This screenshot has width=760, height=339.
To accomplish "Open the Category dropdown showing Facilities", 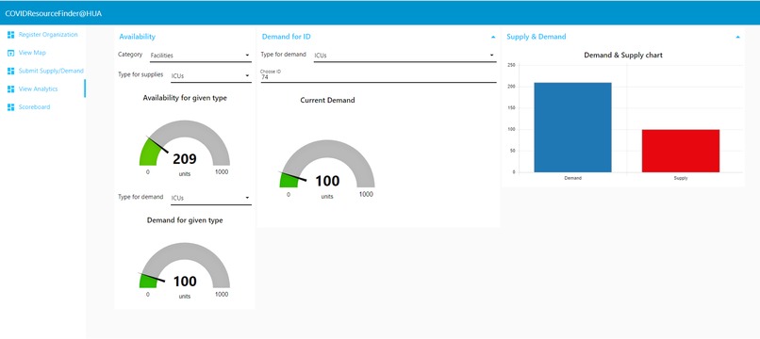I will coord(200,56).
